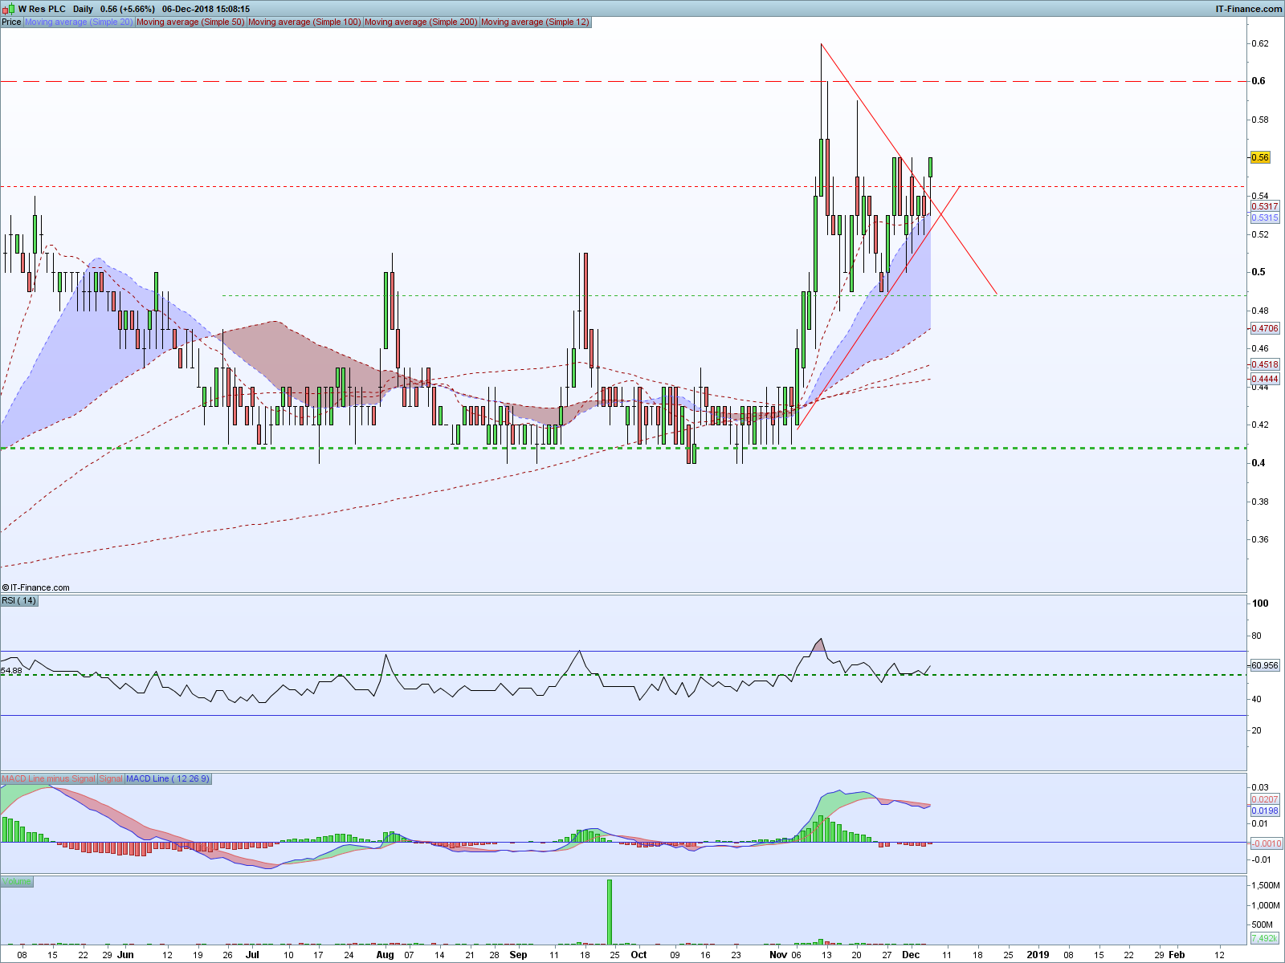This screenshot has height=963, width=1285.
Task: Open the IT-Finance.com link at top right
Action: [x=1248, y=9]
